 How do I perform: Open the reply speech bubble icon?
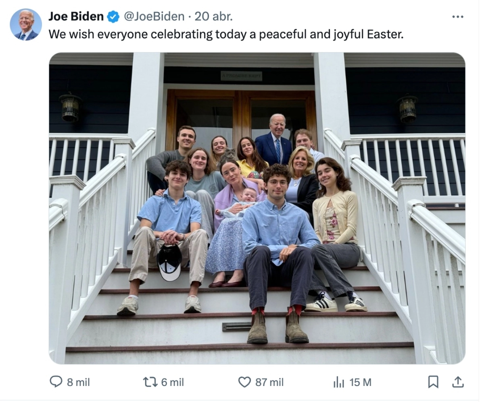pyautogui.click(x=56, y=381)
